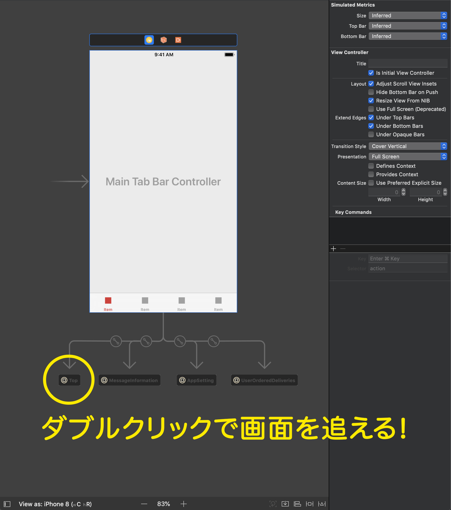Image resolution: width=451 pixels, height=510 pixels.
Task: Click inside the Title input field
Action: click(x=407, y=63)
